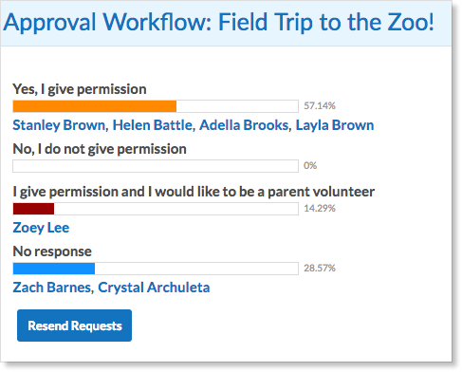462x372 pixels.
Task: Open Stanley Brown's name link
Action: (61, 125)
